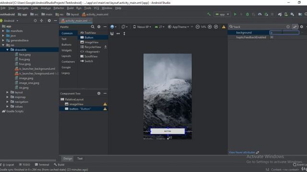This screenshot has height=172, width=307.
Task: Select imageView in Component Tree
Action: click(76, 104)
